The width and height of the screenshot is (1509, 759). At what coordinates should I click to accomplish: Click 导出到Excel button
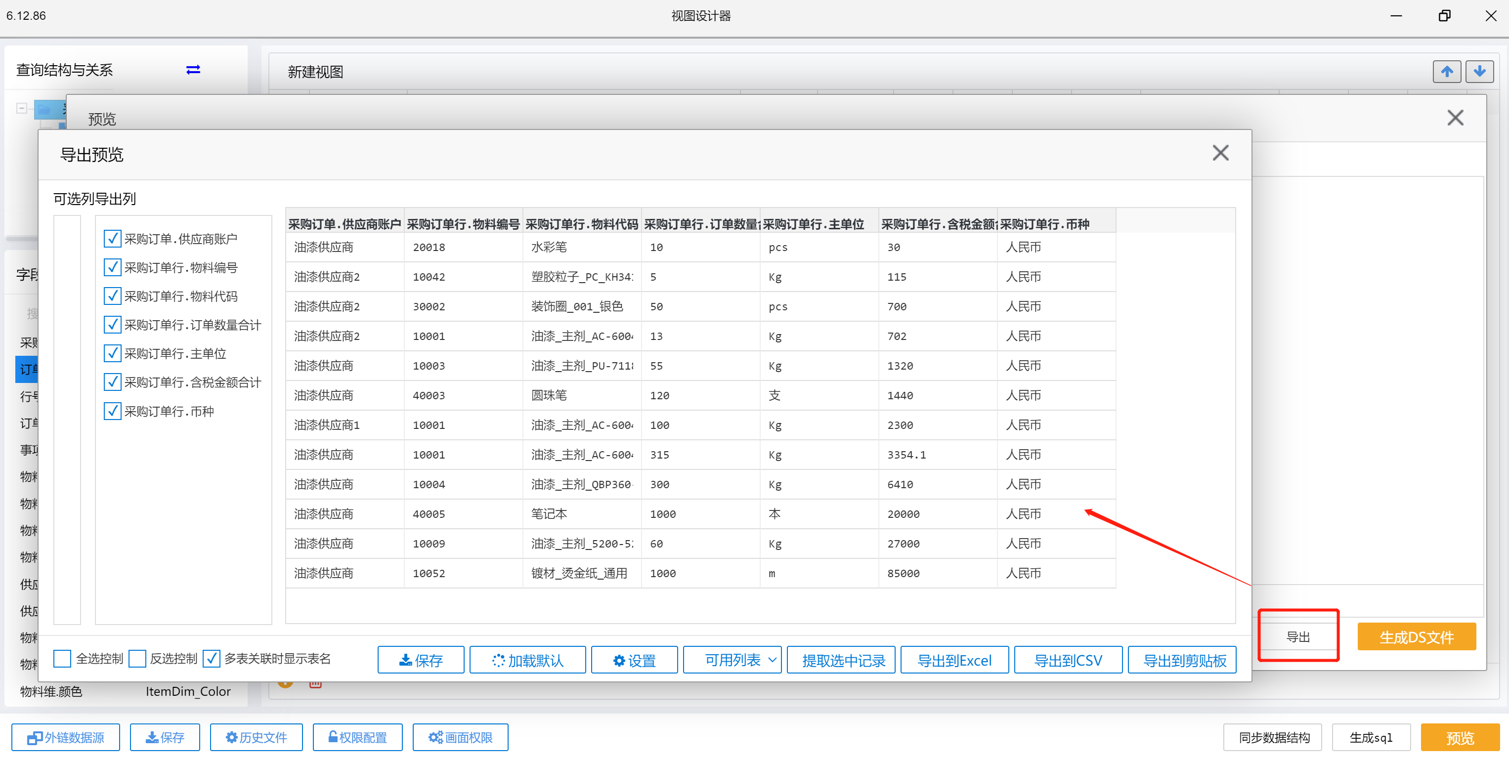(x=954, y=660)
